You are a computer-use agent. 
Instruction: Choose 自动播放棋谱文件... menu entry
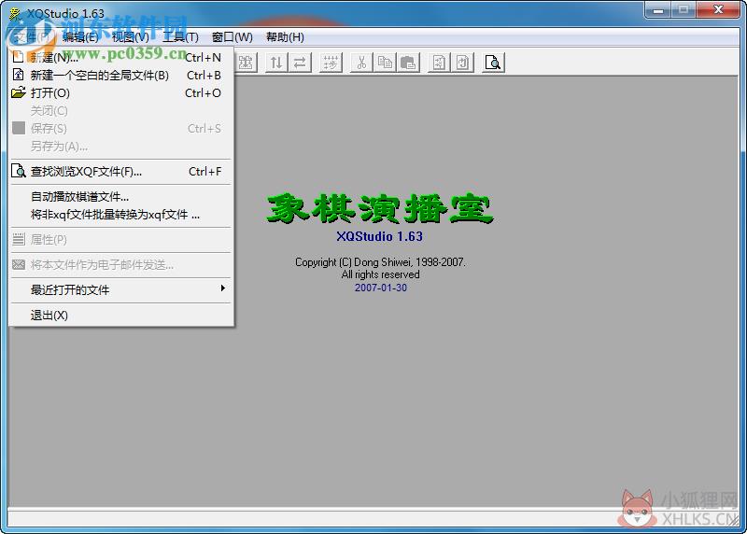click(121, 196)
